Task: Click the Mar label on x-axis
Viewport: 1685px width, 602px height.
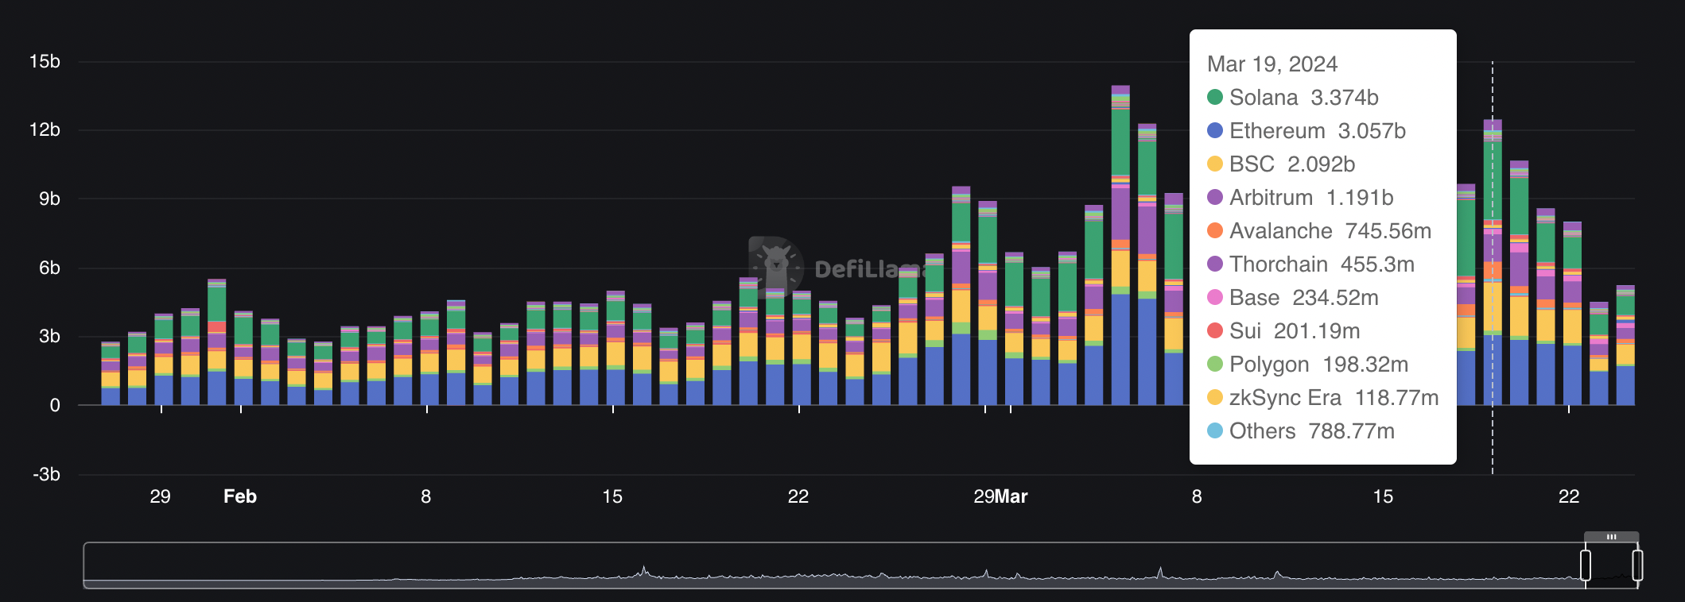Action: tap(1011, 496)
